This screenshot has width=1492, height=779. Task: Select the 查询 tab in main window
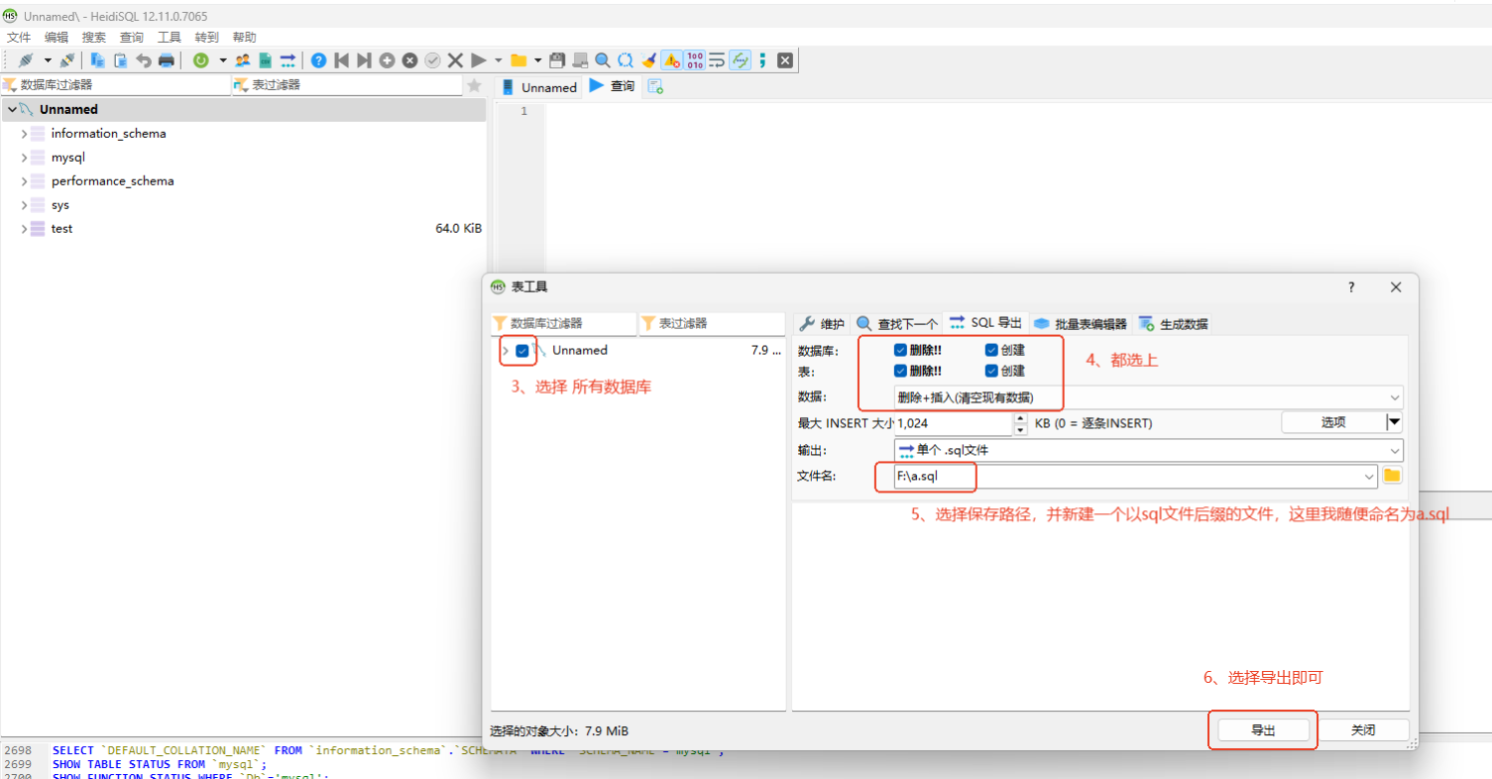(612, 86)
